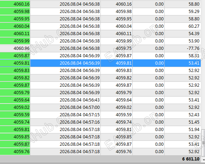Select the time 2026.08.04 04:56:43

[80, 100]
